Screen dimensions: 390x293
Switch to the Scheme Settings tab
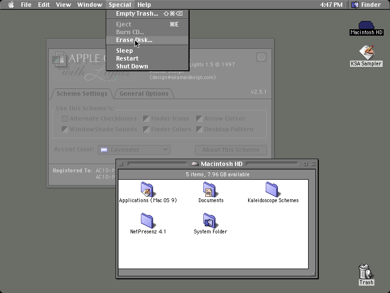82,94
